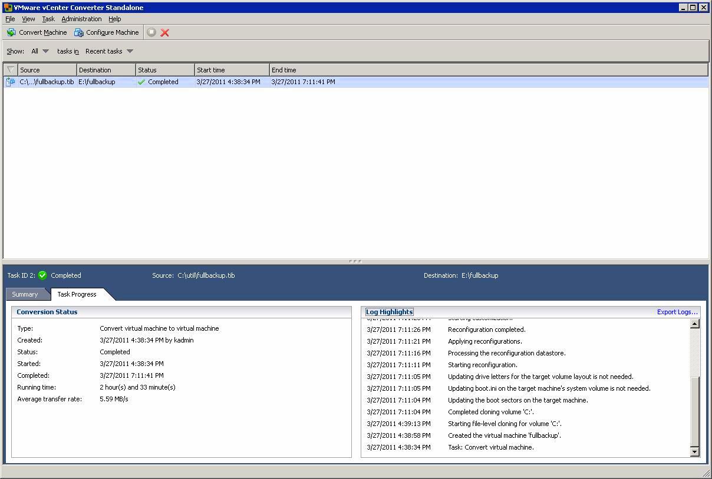Click log entry 'Applying reconfigurations.'
The image size is (712, 479).
[x=485, y=341]
